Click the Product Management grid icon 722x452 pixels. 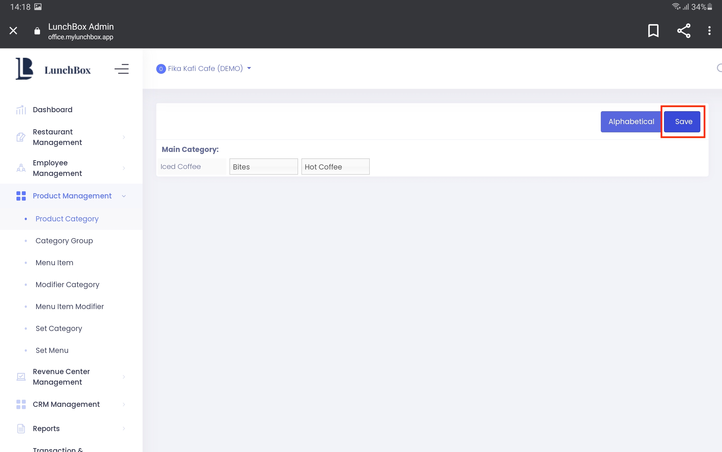pos(21,196)
